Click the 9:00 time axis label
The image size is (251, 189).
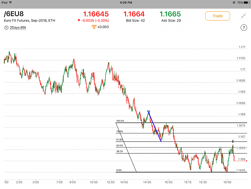click(x=73, y=182)
